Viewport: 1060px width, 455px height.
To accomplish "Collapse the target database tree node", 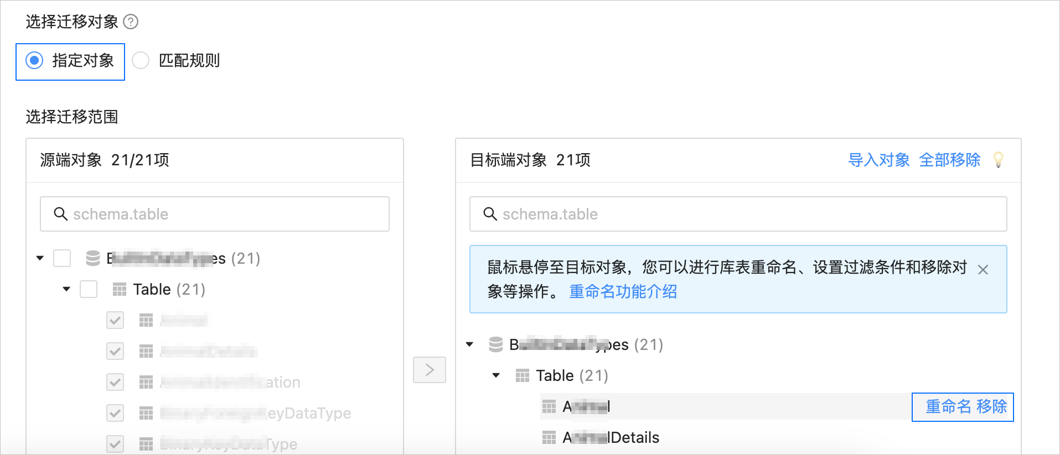I will 469,344.
